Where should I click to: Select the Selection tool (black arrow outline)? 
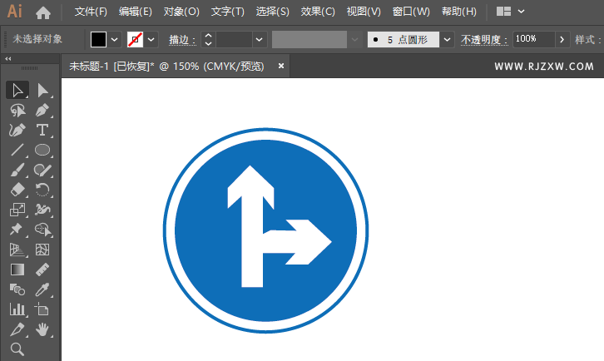click(17, 90)
